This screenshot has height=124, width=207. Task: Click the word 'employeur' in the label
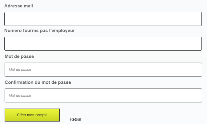coord(64,31)
